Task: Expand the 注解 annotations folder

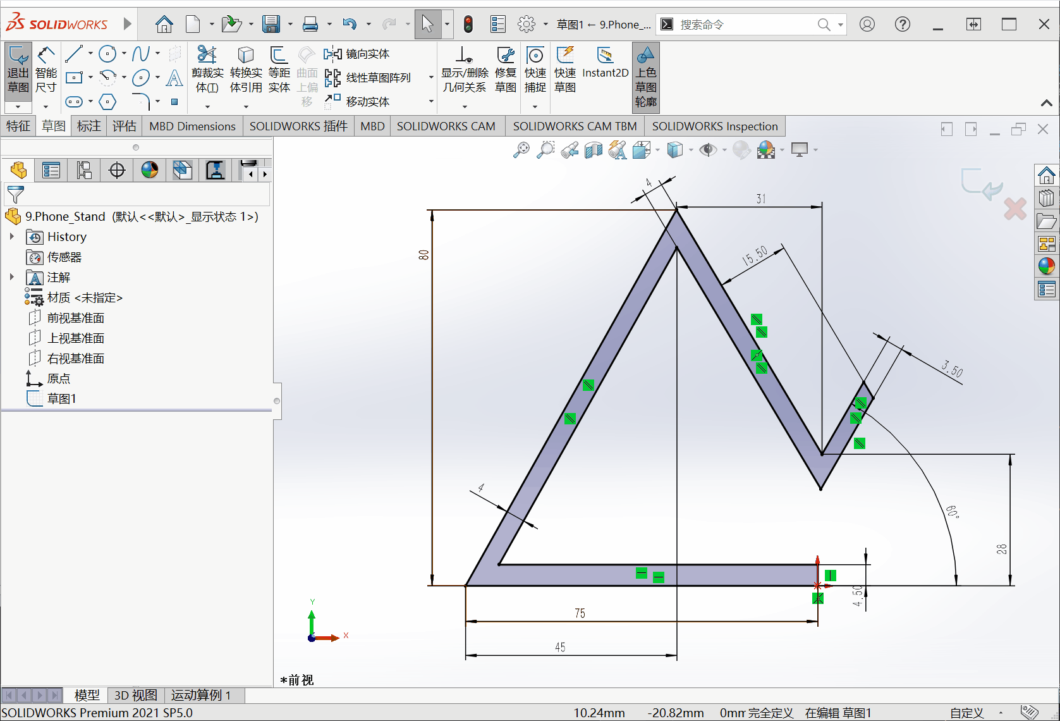Action: click(11, 277)
